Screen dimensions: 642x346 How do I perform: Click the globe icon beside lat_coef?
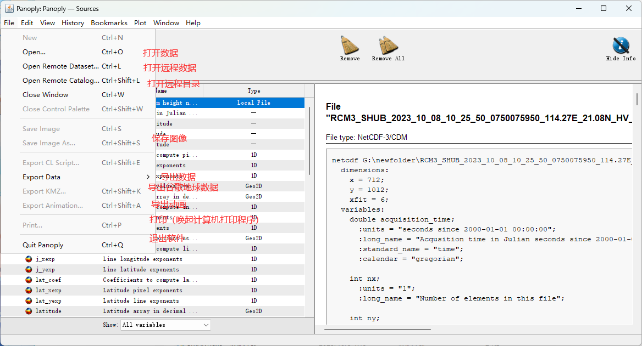point(29,280)
